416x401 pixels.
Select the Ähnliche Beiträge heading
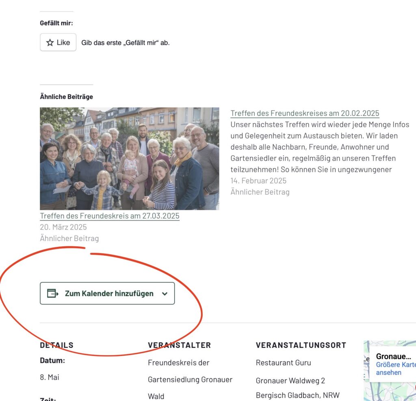pos(66,97)
